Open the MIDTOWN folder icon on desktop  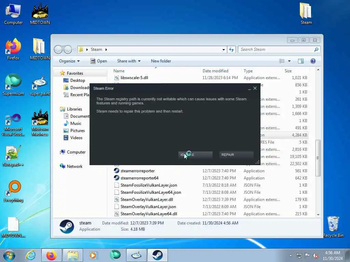pyautogui.click(x=40, y=49)
